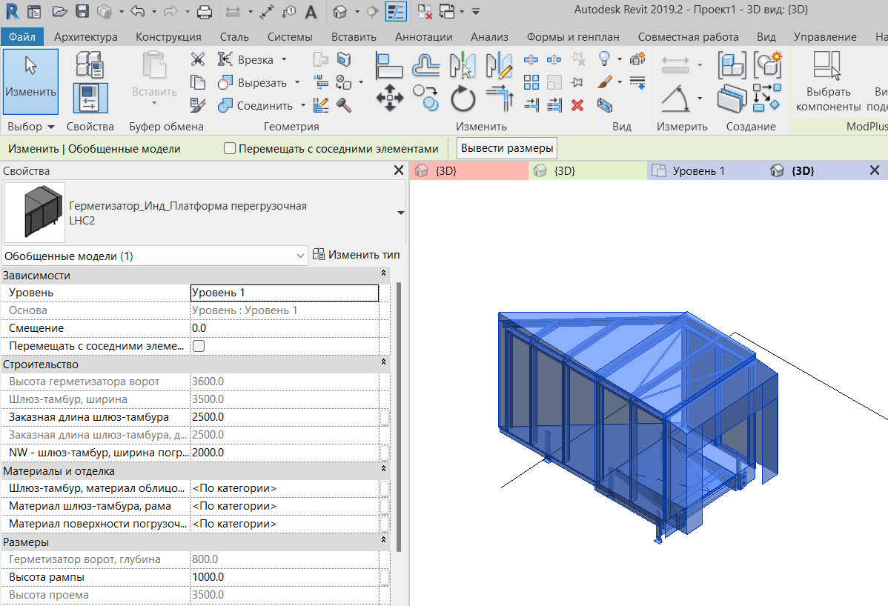Click the 'Высота рампы' value field

point(284,577)
